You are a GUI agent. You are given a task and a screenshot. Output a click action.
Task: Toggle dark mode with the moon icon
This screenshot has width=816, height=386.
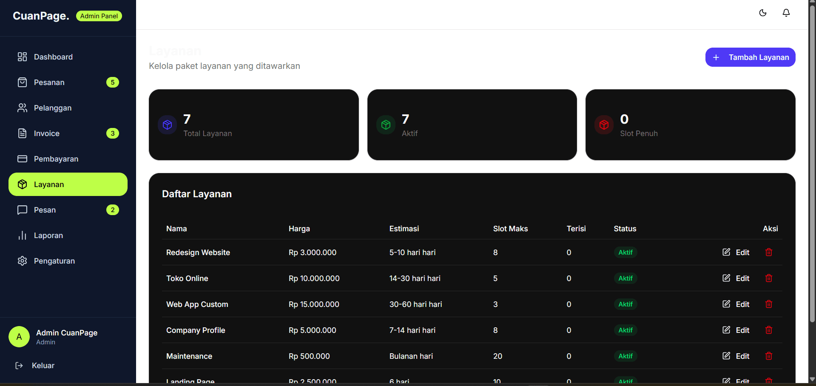pos(763,13)
